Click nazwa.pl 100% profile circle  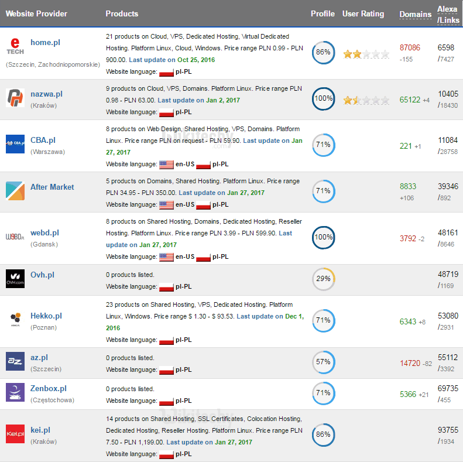[x=323, y=98]
